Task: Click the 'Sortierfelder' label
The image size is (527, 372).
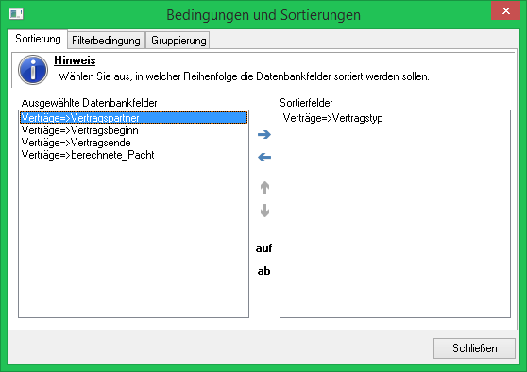Action: pyautogui.click(x=306, y=103)
